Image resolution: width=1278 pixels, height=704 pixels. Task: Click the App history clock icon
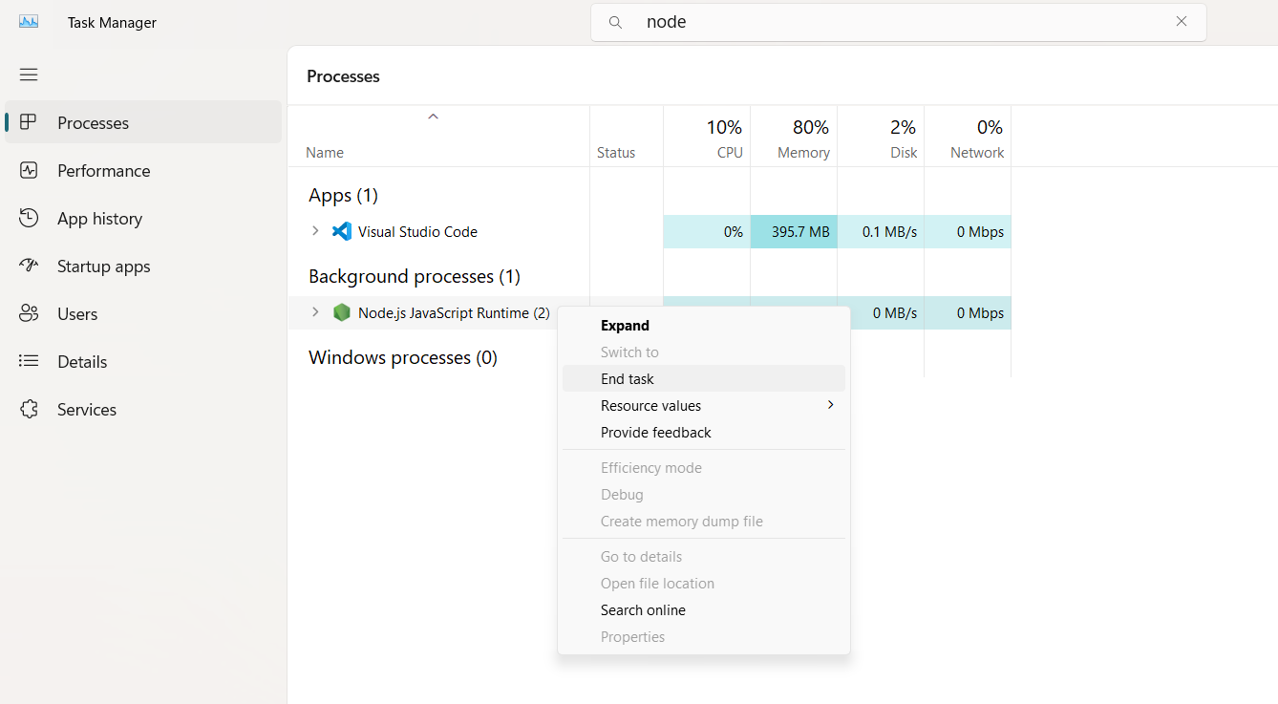click(29, 218)
